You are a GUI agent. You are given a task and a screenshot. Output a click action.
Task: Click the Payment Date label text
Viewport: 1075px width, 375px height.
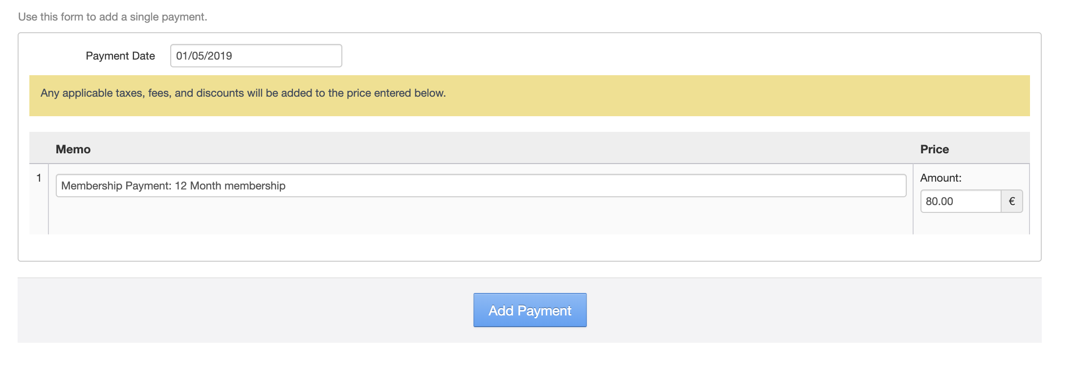tap(120, 56)
